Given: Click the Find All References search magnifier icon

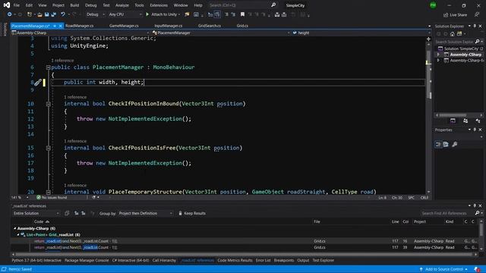Looking at the screenshot, I should pyautogui.click(x=477, y=213).
